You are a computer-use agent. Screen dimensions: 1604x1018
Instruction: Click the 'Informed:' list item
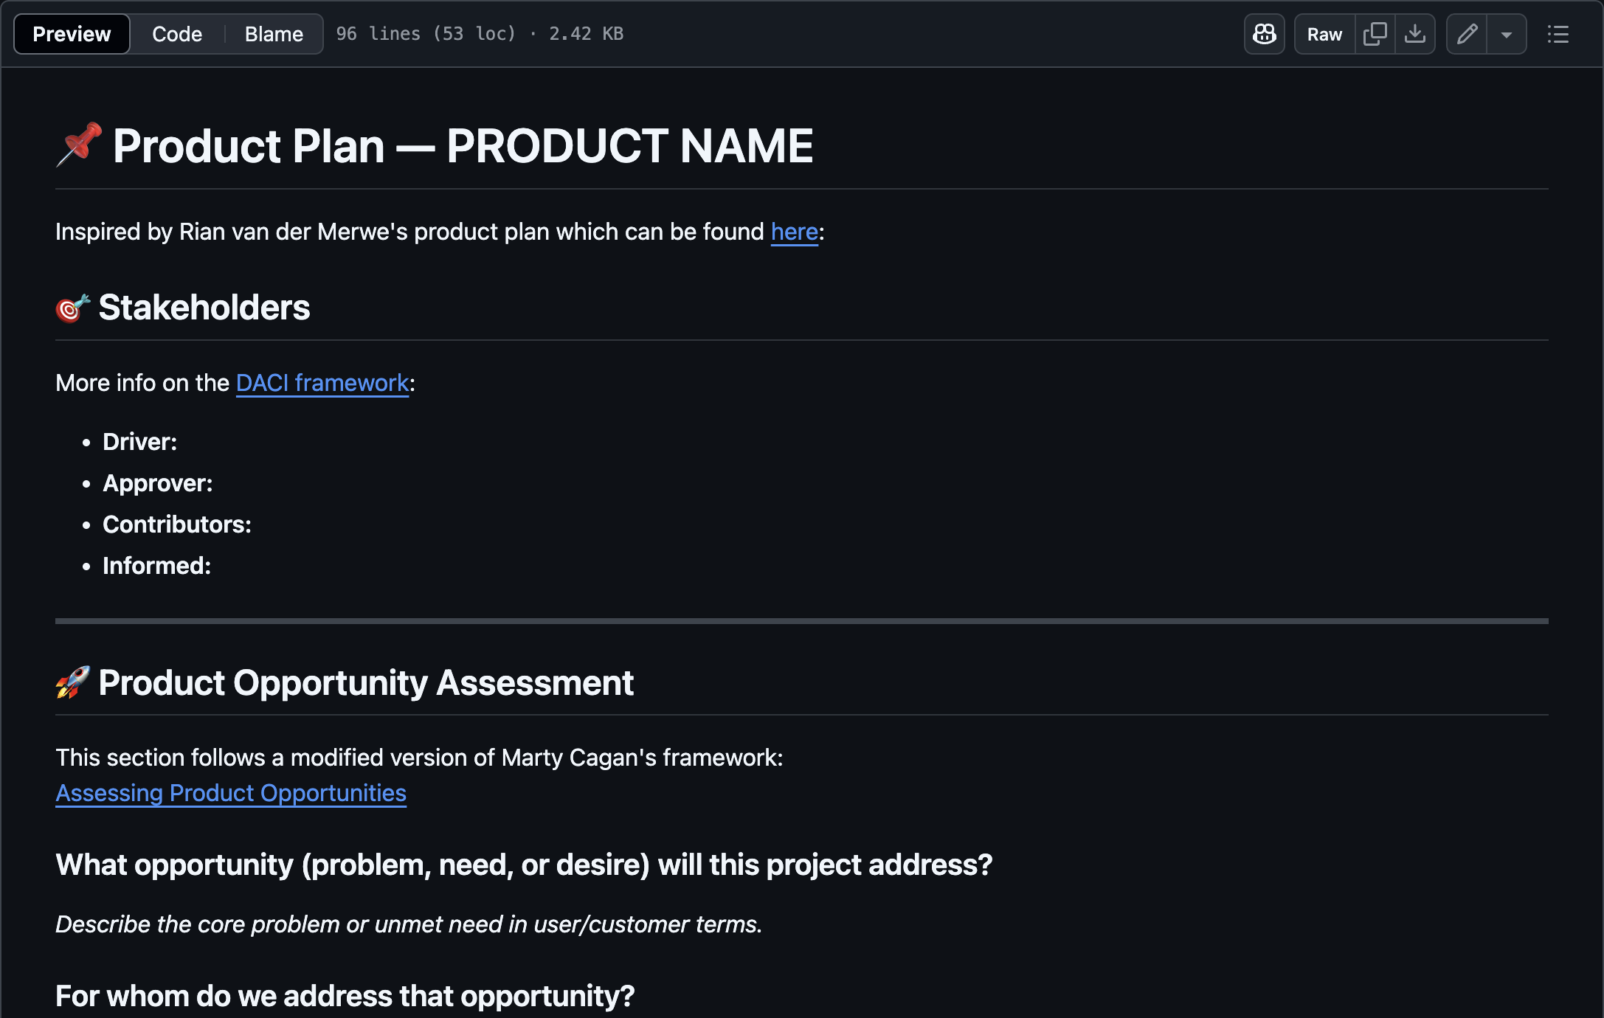pyautogui.click(x=156, y=566)
